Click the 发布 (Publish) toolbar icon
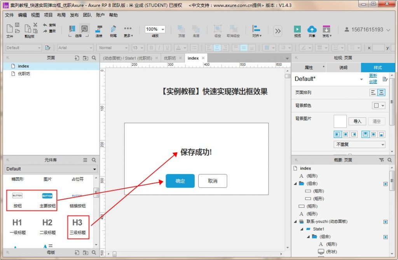The height and width of the screenshot is (260, 398). [326, 30]
